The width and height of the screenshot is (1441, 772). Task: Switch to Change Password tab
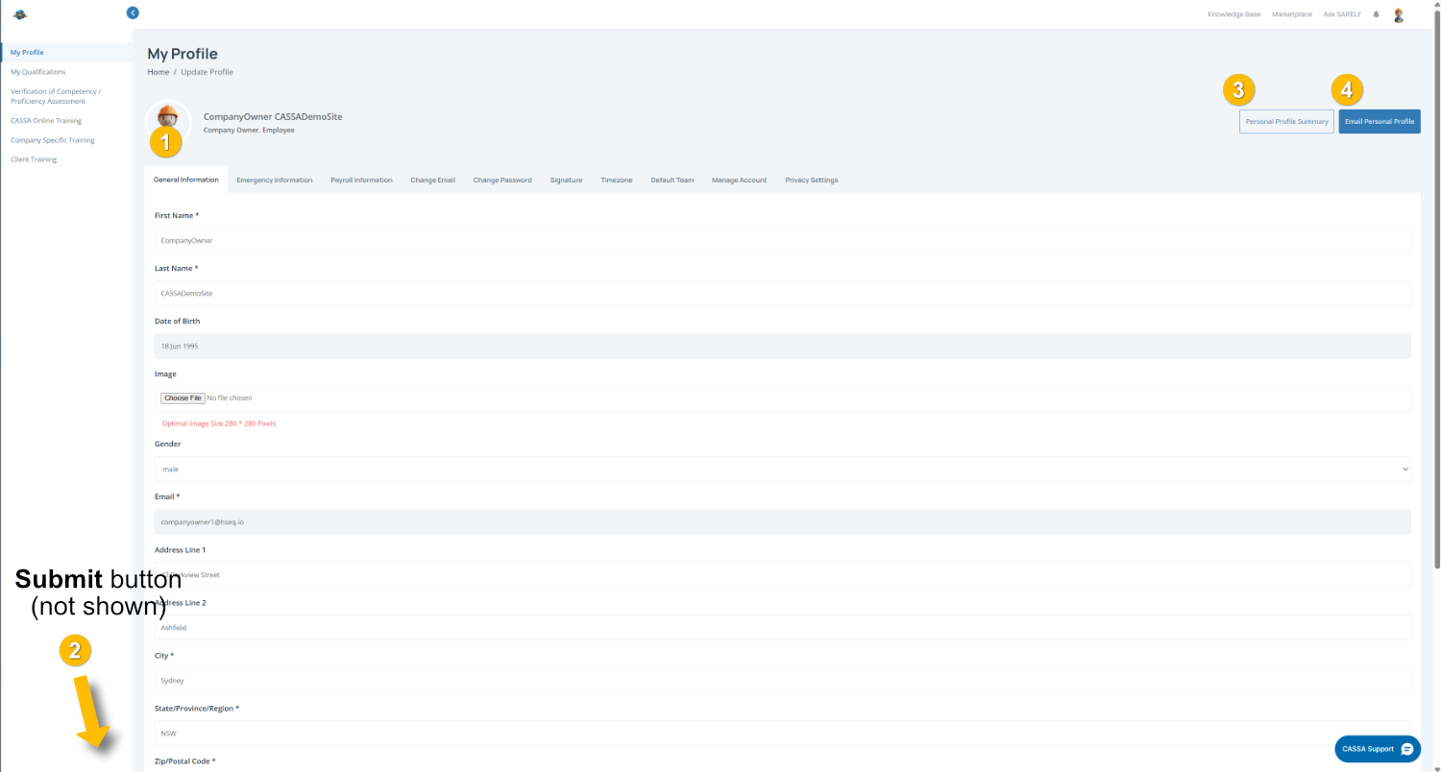502,180
